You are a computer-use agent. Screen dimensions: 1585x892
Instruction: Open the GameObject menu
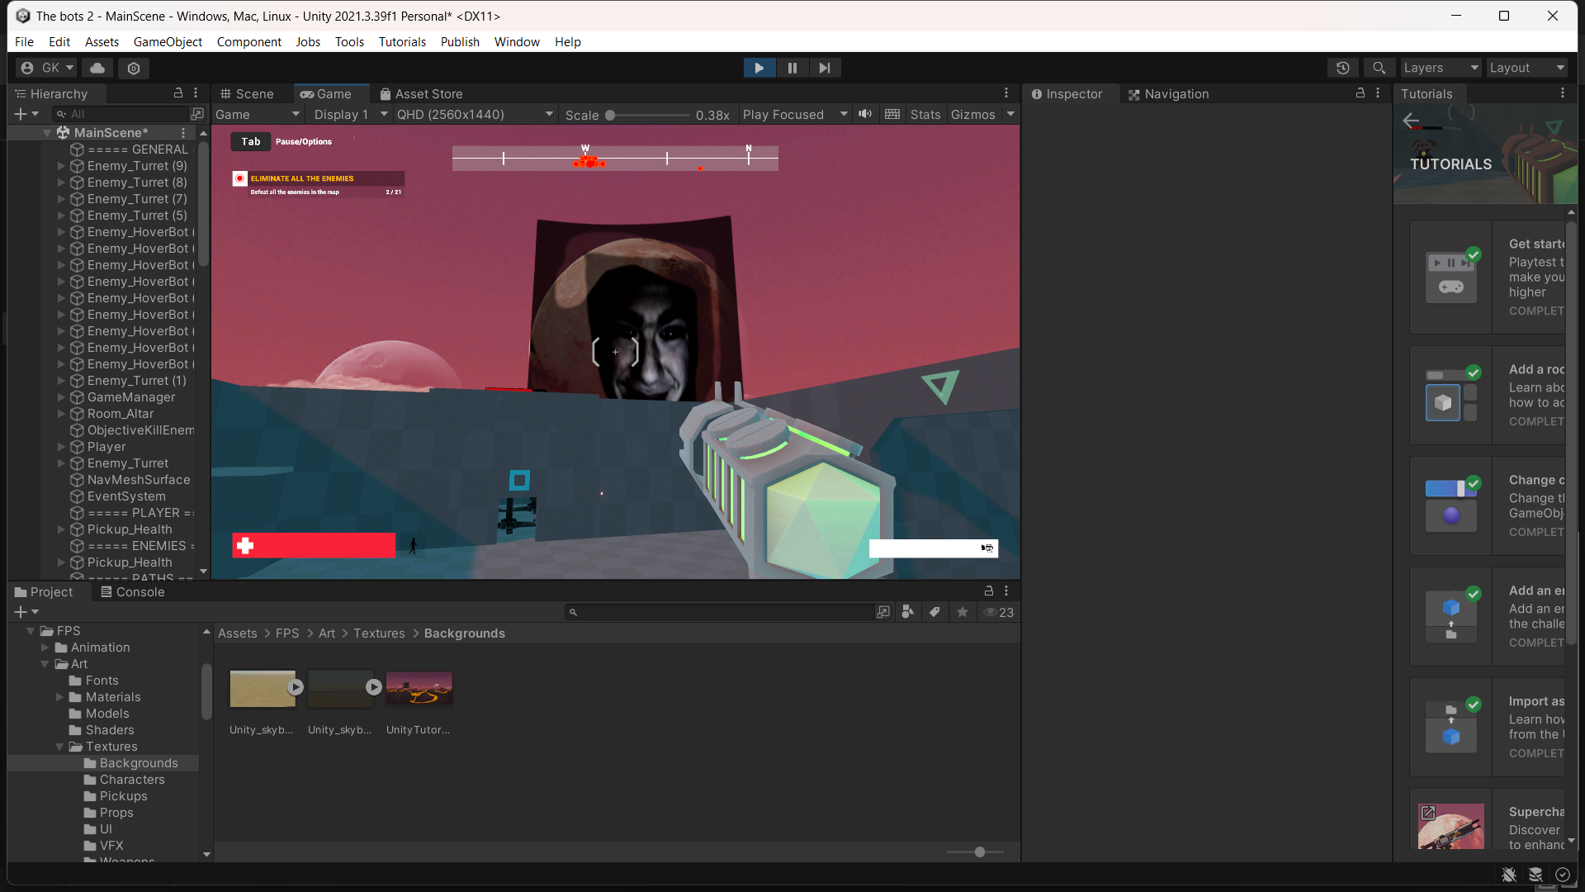point(168,41)
